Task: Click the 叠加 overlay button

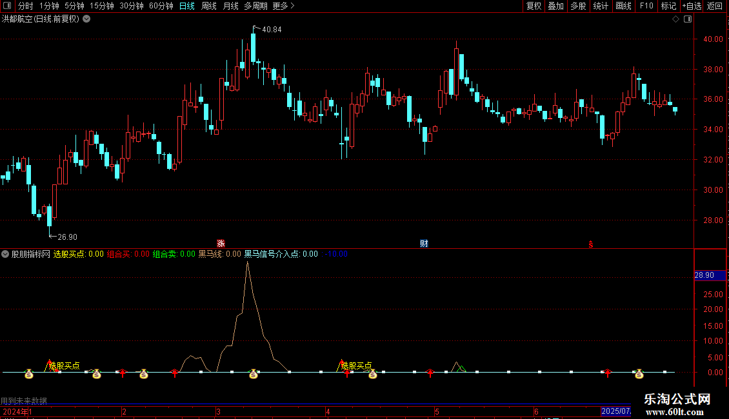Action: (556, 6)
